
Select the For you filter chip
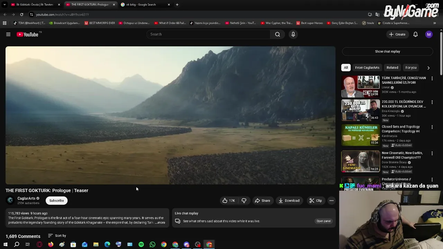tap(411, 67)
